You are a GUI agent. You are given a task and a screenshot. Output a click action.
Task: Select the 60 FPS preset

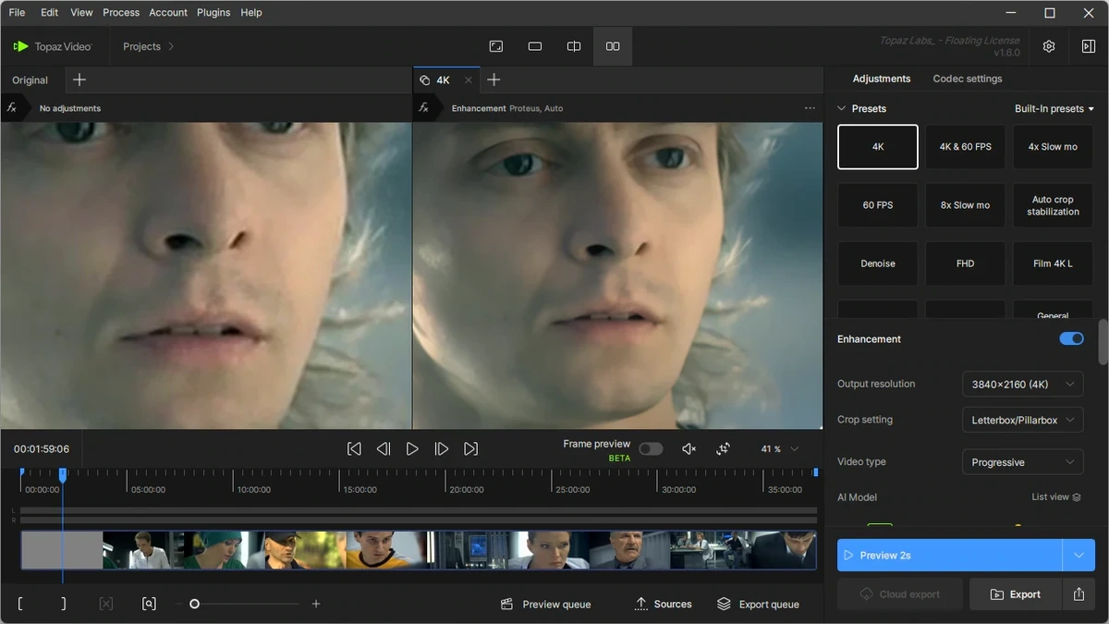[x=878, y=205]
